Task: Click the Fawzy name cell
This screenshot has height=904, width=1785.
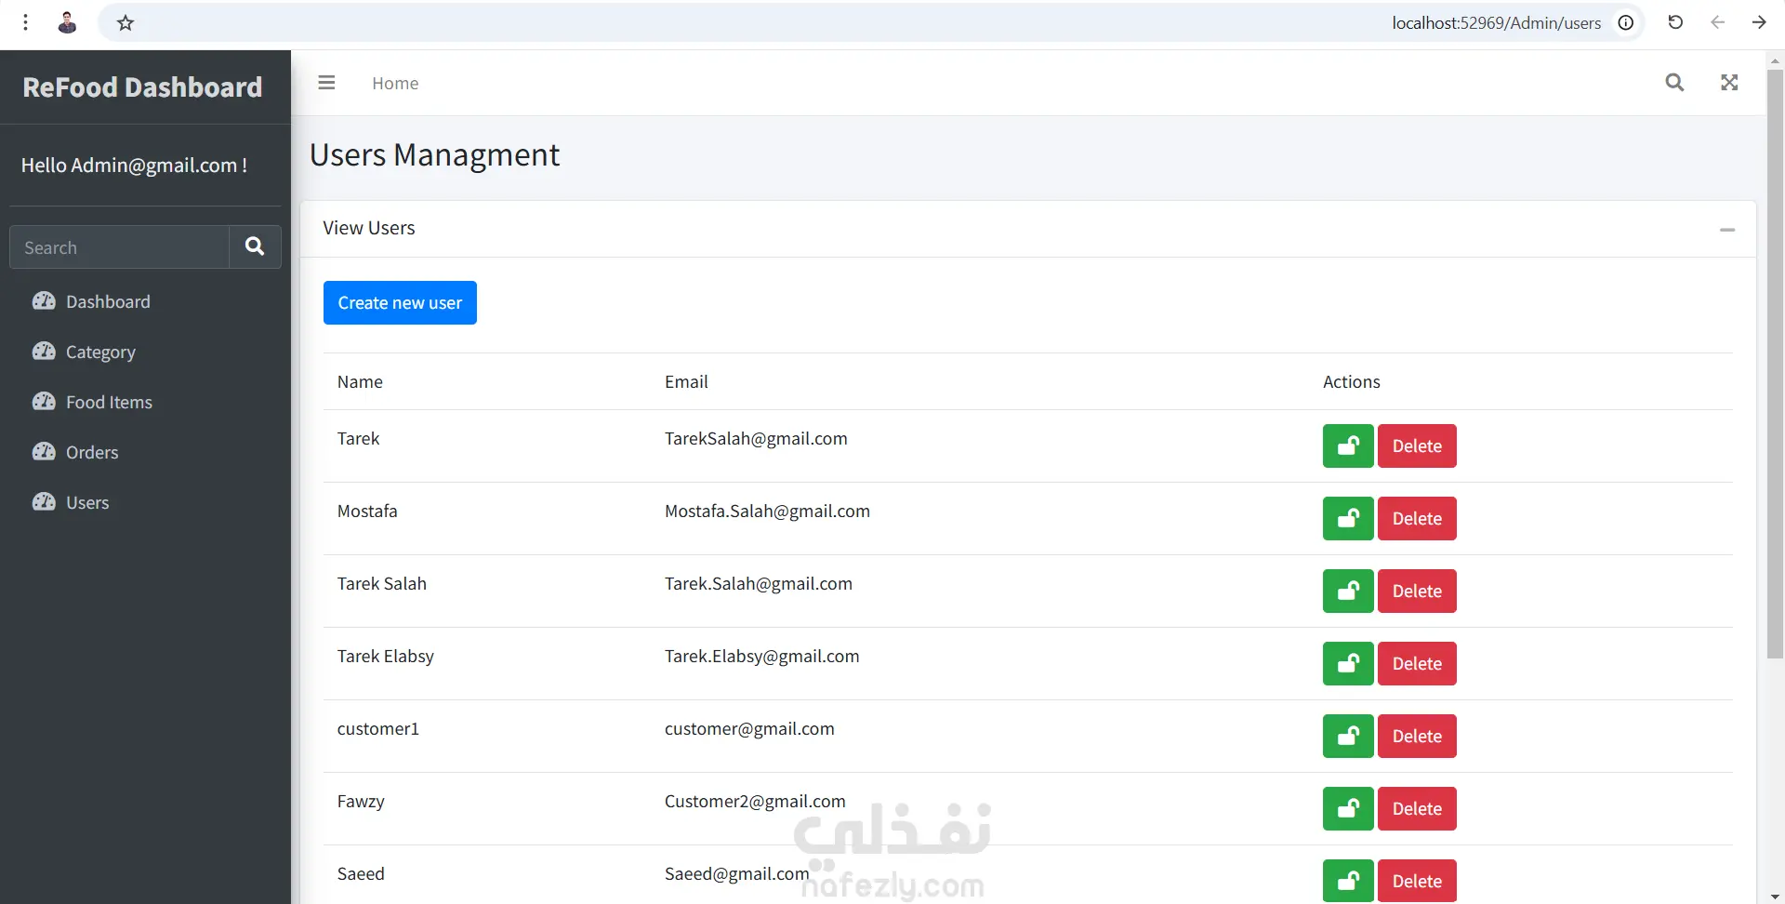Action: coord(361,801)
